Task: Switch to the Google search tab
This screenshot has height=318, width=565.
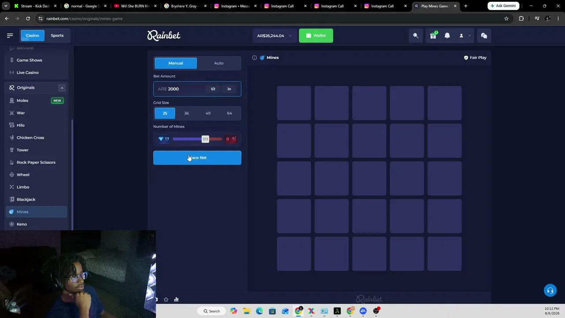Action: tap(85, 6)
